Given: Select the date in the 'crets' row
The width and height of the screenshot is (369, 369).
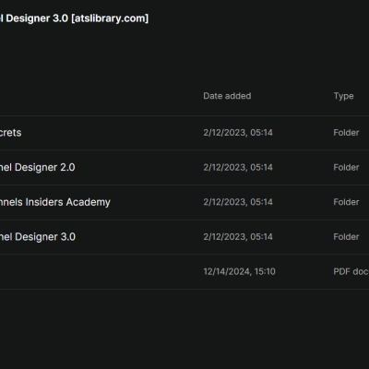Looking at the screenshot, I should (x=238, y=133).
